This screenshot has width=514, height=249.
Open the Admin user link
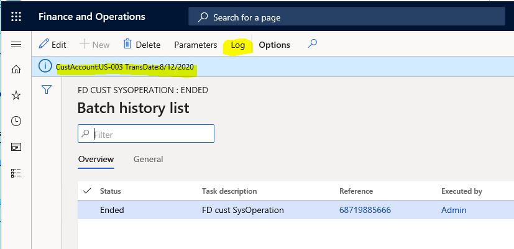(x=454, y=210)
